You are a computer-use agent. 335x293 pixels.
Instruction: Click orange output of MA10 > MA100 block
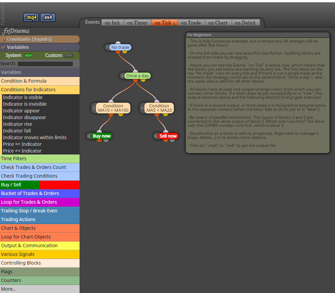[111, 114]
